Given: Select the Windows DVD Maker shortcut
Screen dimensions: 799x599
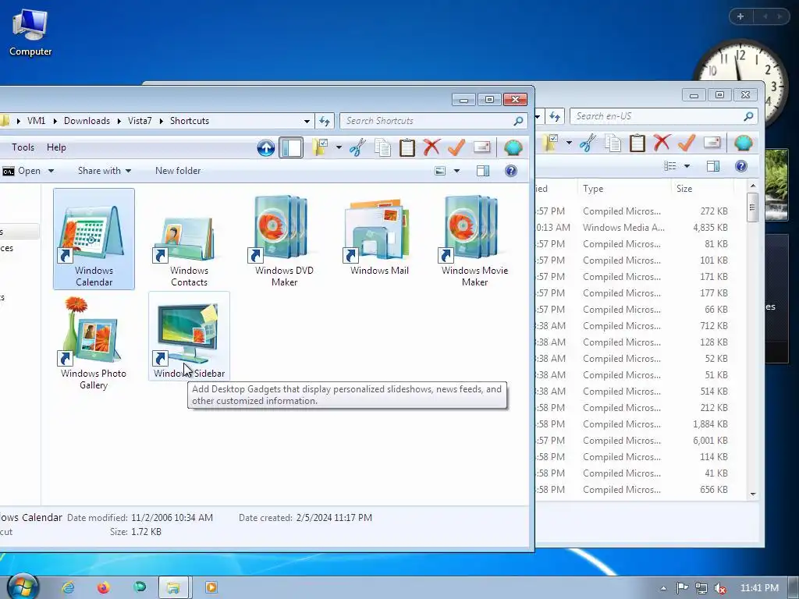Looking at the screenshot, I should (x=284, y=239).
